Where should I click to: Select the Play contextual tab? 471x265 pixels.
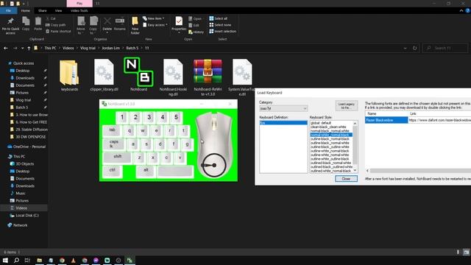79,3
